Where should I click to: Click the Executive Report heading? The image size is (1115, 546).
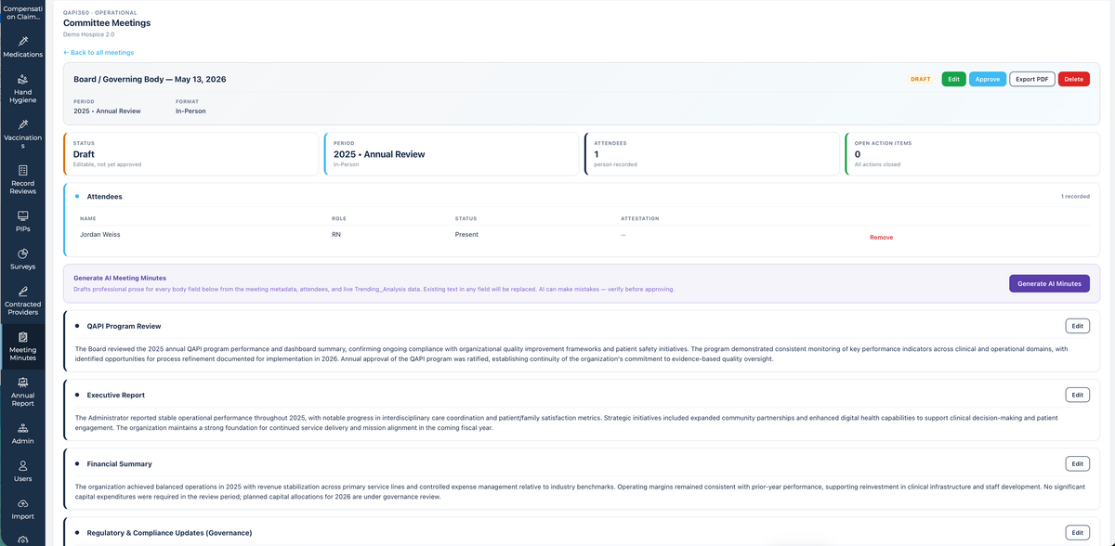(x=115, y=395)
